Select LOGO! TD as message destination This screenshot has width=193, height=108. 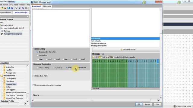54,68
